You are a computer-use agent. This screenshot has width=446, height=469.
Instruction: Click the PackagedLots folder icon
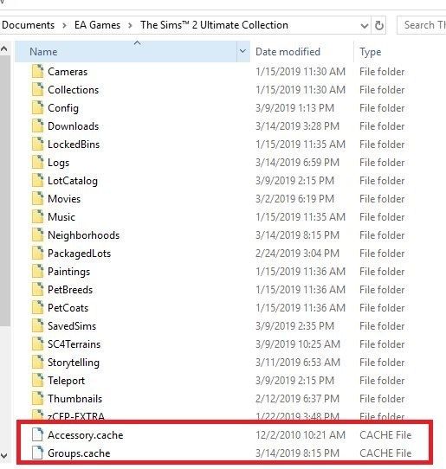click(37, 253)
